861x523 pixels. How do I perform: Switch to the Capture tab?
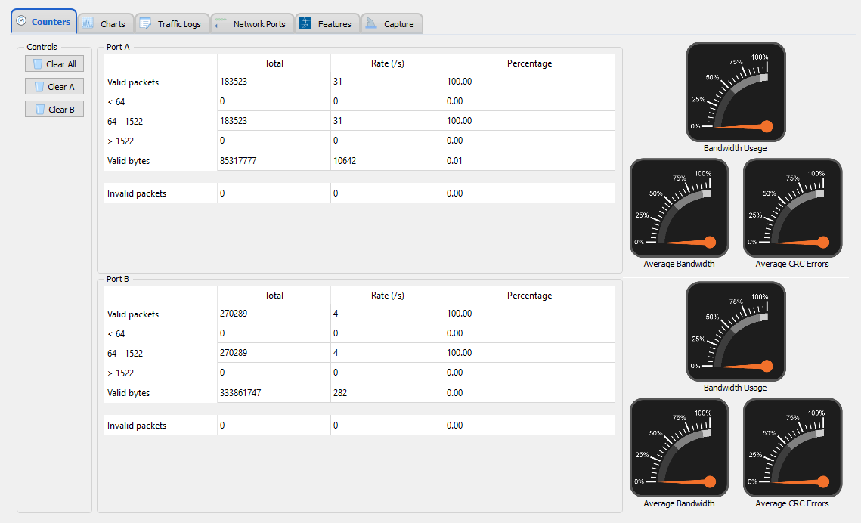392,23
